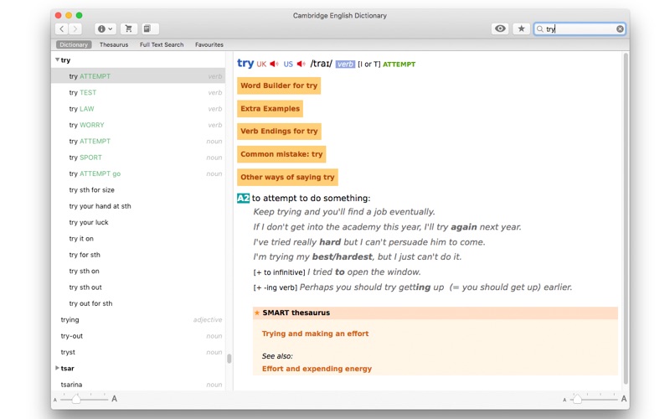
Task: Open the info dropdown menu in toolbar
Action: [x=106, y=28]
